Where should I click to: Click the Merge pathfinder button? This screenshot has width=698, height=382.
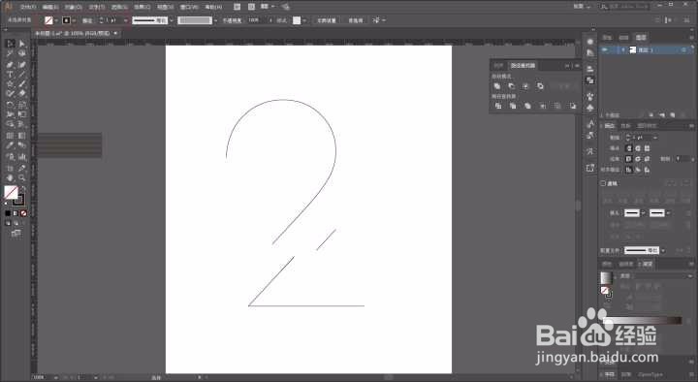point(528,106)
